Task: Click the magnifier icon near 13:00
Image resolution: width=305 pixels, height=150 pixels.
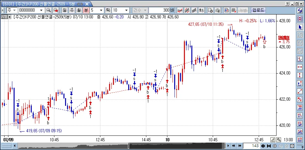Action: coord(279,140)
